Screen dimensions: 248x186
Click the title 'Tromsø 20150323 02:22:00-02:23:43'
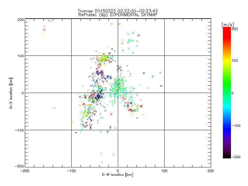pyautogui.click(x=118, y=11)
